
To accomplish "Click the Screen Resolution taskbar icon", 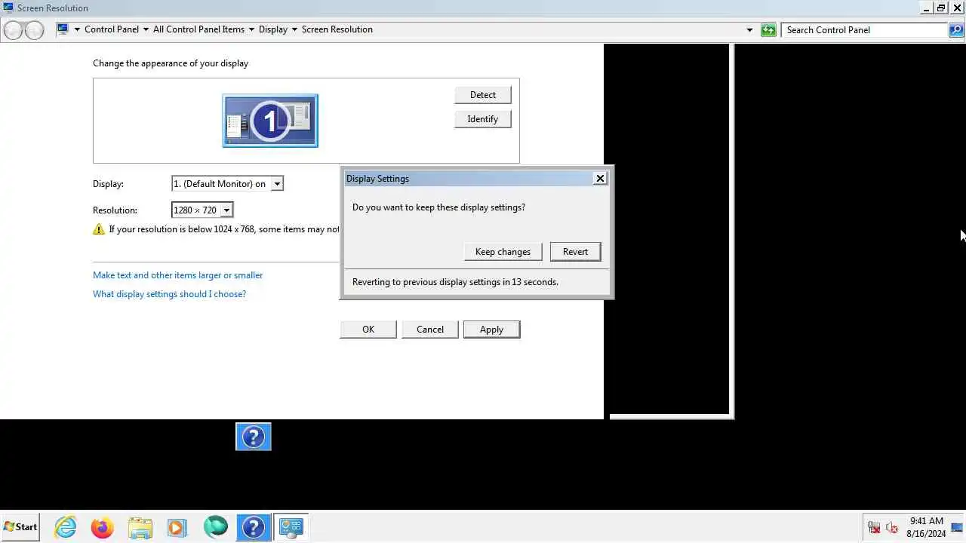I will pyautogui.click(x=291, y=527).
